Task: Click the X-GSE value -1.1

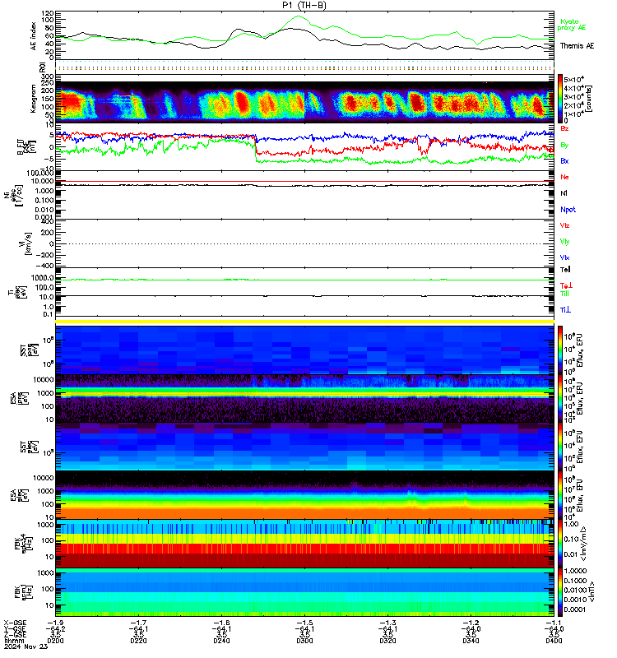Action: point(554,623)
